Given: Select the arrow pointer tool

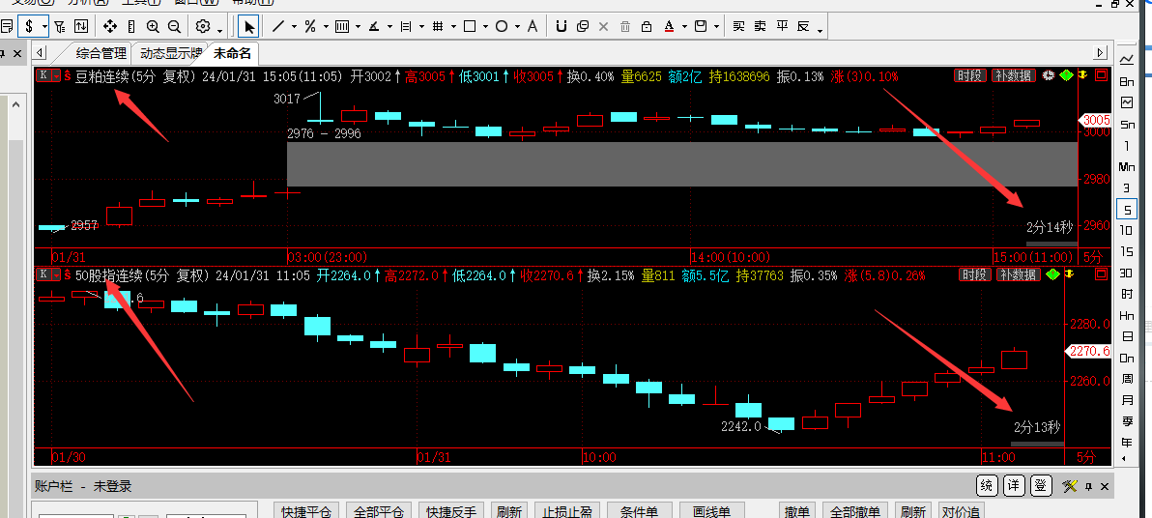Looking at the screenshot, I should 249,27.
